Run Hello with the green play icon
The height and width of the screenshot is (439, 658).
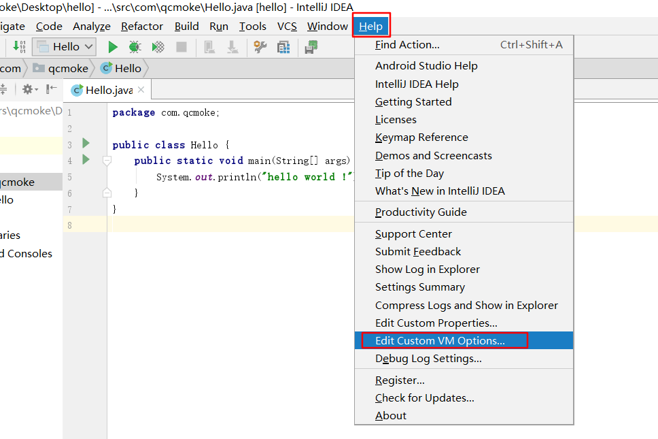point(112,47)
